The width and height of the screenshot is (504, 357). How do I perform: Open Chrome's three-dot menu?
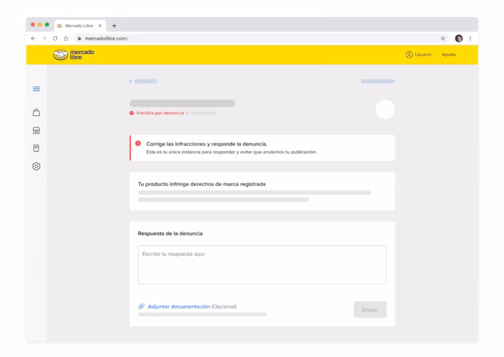[x=469, y=38]
